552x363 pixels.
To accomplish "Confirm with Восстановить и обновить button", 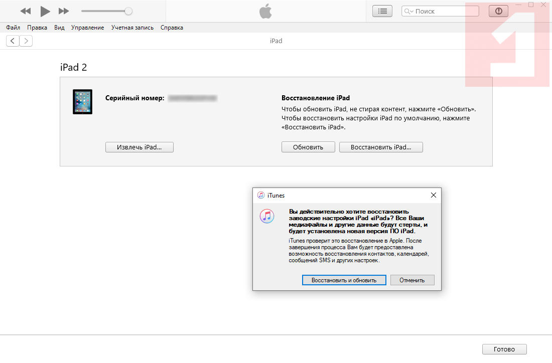I will (x=344, y=280).
